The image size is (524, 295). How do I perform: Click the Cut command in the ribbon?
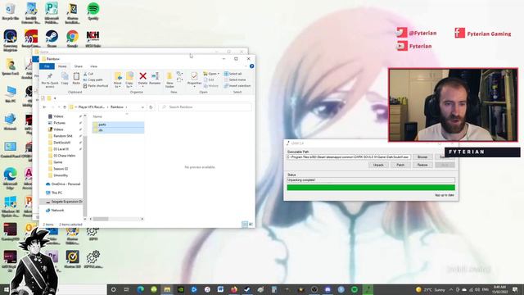click(x=88, y=74)
